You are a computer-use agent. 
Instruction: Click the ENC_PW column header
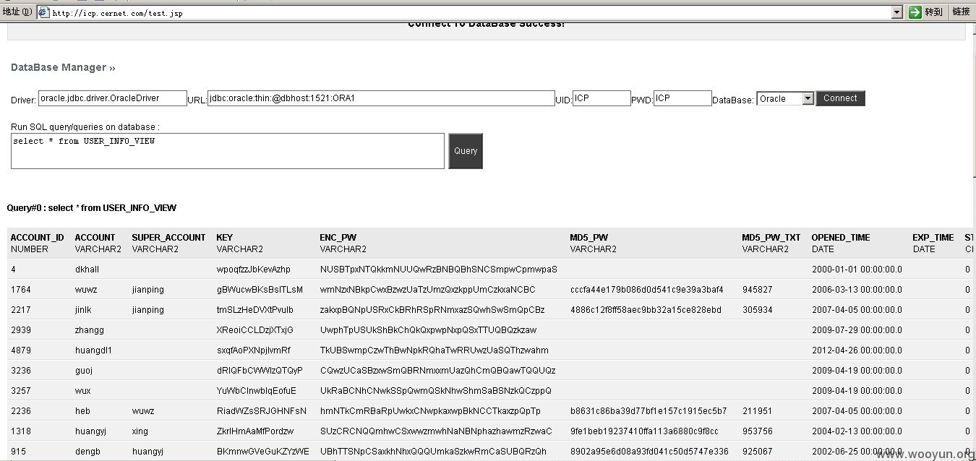click(x=338, y=237)
